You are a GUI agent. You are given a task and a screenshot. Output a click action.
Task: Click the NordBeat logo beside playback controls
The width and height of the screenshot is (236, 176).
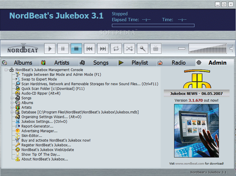click(23, 48)
